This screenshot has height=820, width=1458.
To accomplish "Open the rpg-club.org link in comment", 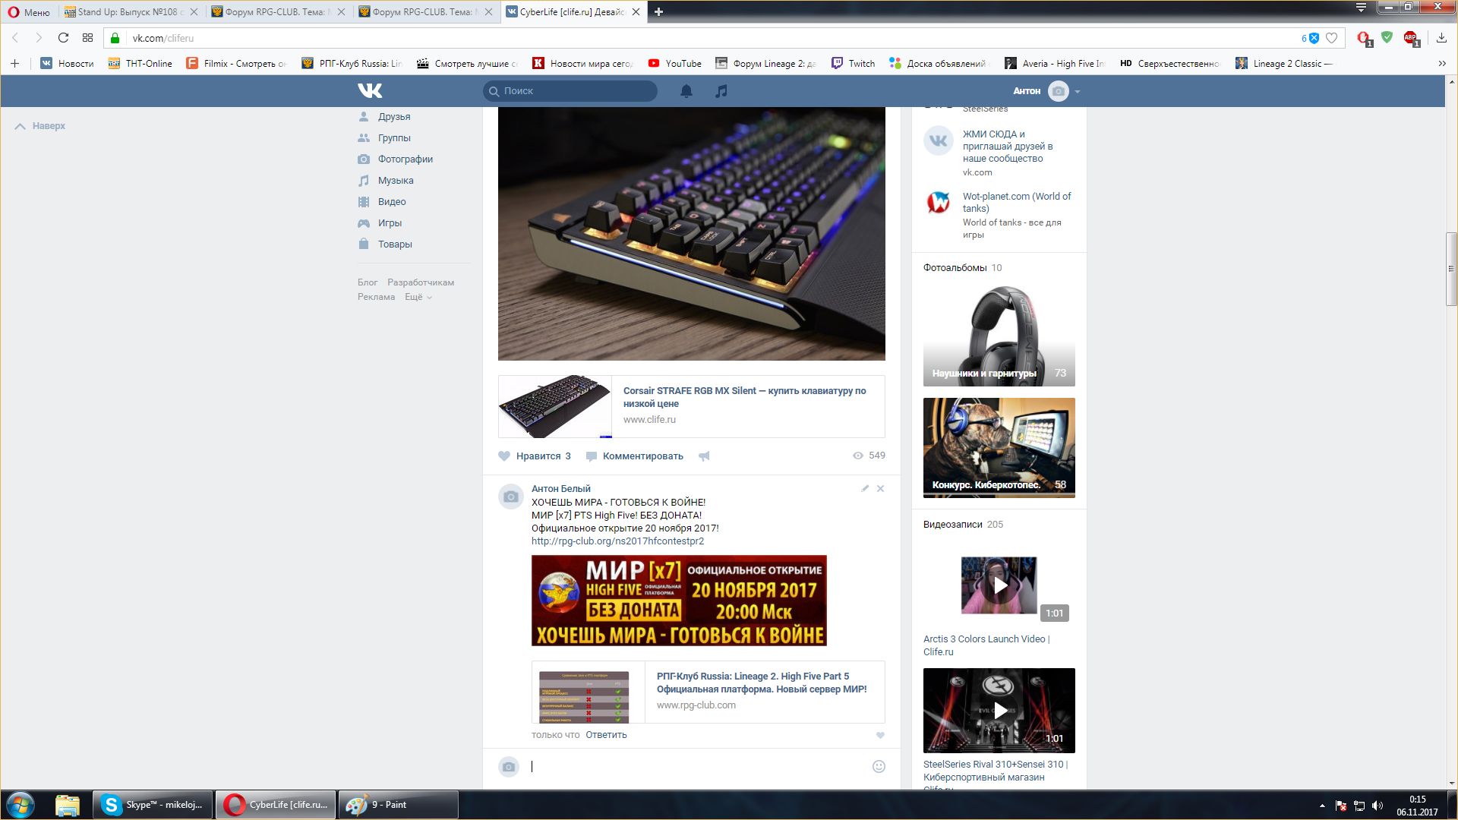I will tap(617, 541).
